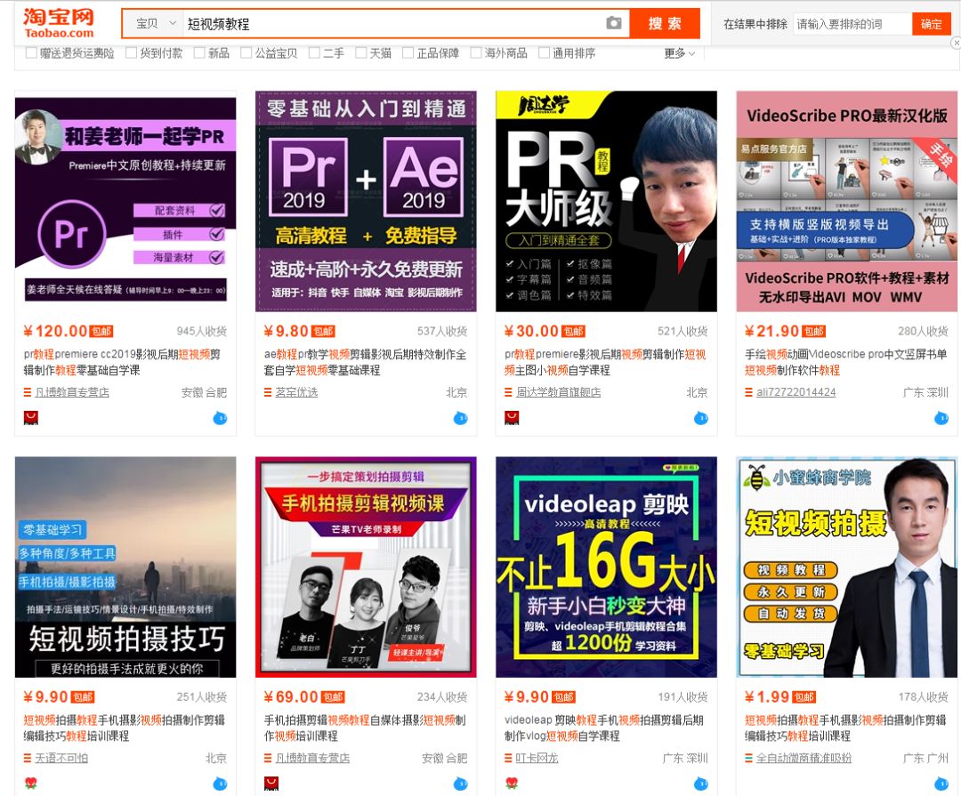Close the exclude-results bar with the X icon
The width and height of the screenshot is (961, 796).
[956, 43]
